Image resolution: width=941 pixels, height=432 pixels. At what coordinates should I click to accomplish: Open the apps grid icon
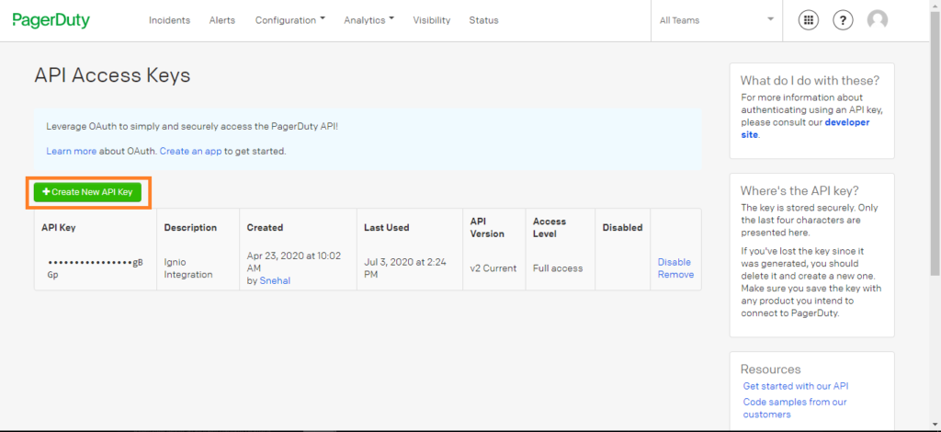tap(809, 20)
